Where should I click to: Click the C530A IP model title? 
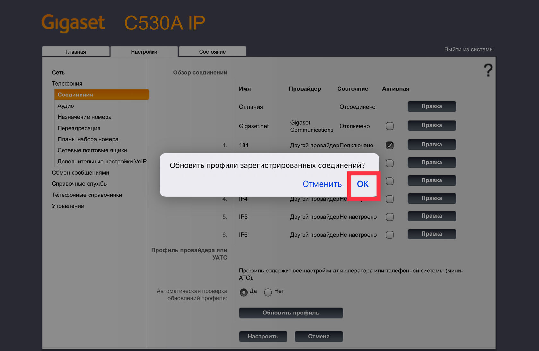[x=165, y=23]
